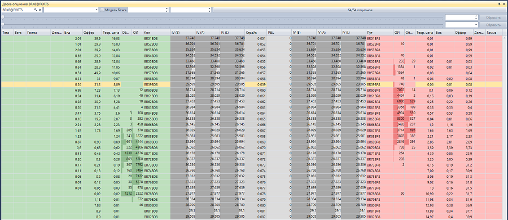
Task: Clear the BRK8@FORTS instrument field with X
Action: 40,10
